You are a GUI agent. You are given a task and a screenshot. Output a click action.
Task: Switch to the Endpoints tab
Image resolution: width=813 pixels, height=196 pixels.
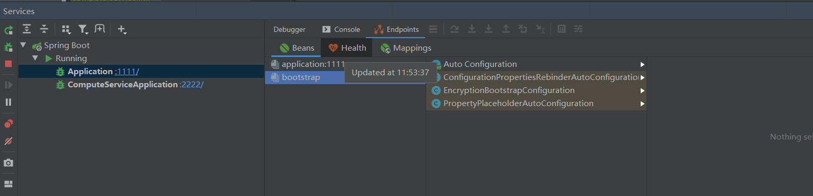(396, 29)
